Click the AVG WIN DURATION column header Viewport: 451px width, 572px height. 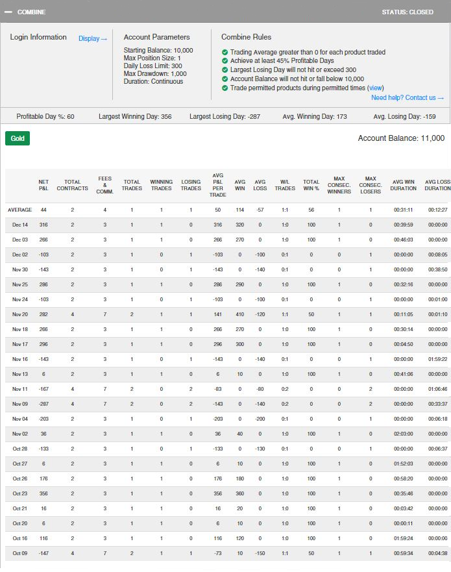tap(404, 185)
